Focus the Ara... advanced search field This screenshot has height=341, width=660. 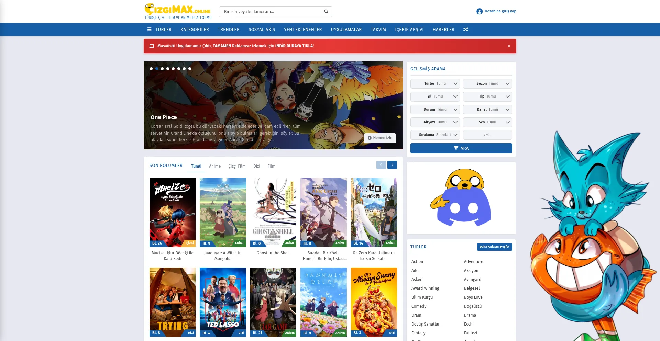tap(487, 135)
